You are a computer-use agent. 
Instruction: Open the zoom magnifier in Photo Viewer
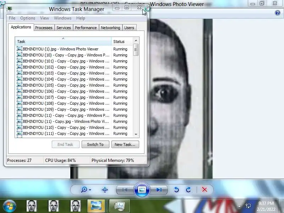pos(84,190)
